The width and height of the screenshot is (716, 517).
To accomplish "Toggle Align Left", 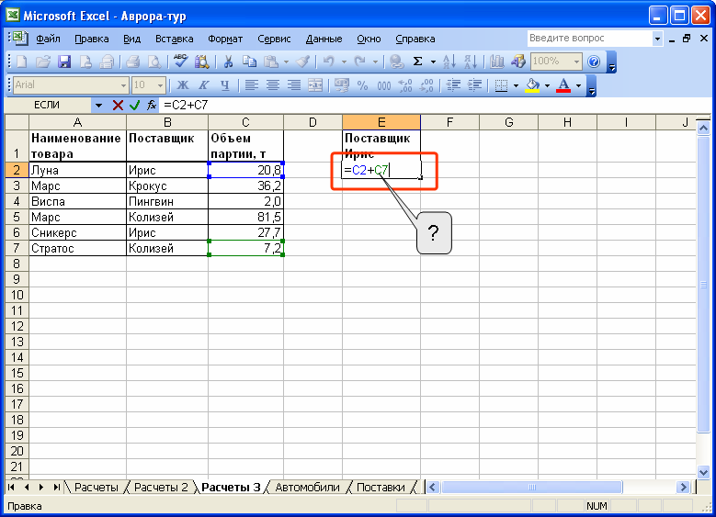I will point(252,85).
